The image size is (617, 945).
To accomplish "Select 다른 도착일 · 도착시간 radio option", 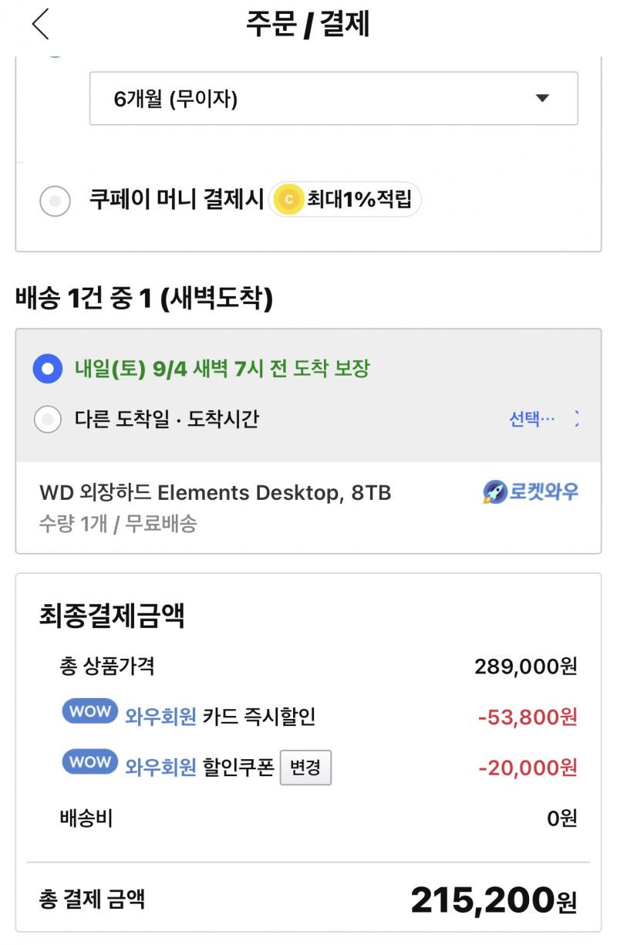I will pyautogui.click(x=47, y=420).
